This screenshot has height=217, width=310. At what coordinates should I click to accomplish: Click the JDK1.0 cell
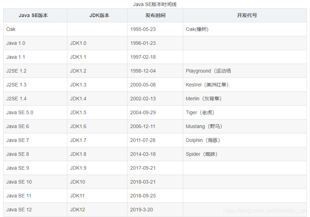click(78, 43)
